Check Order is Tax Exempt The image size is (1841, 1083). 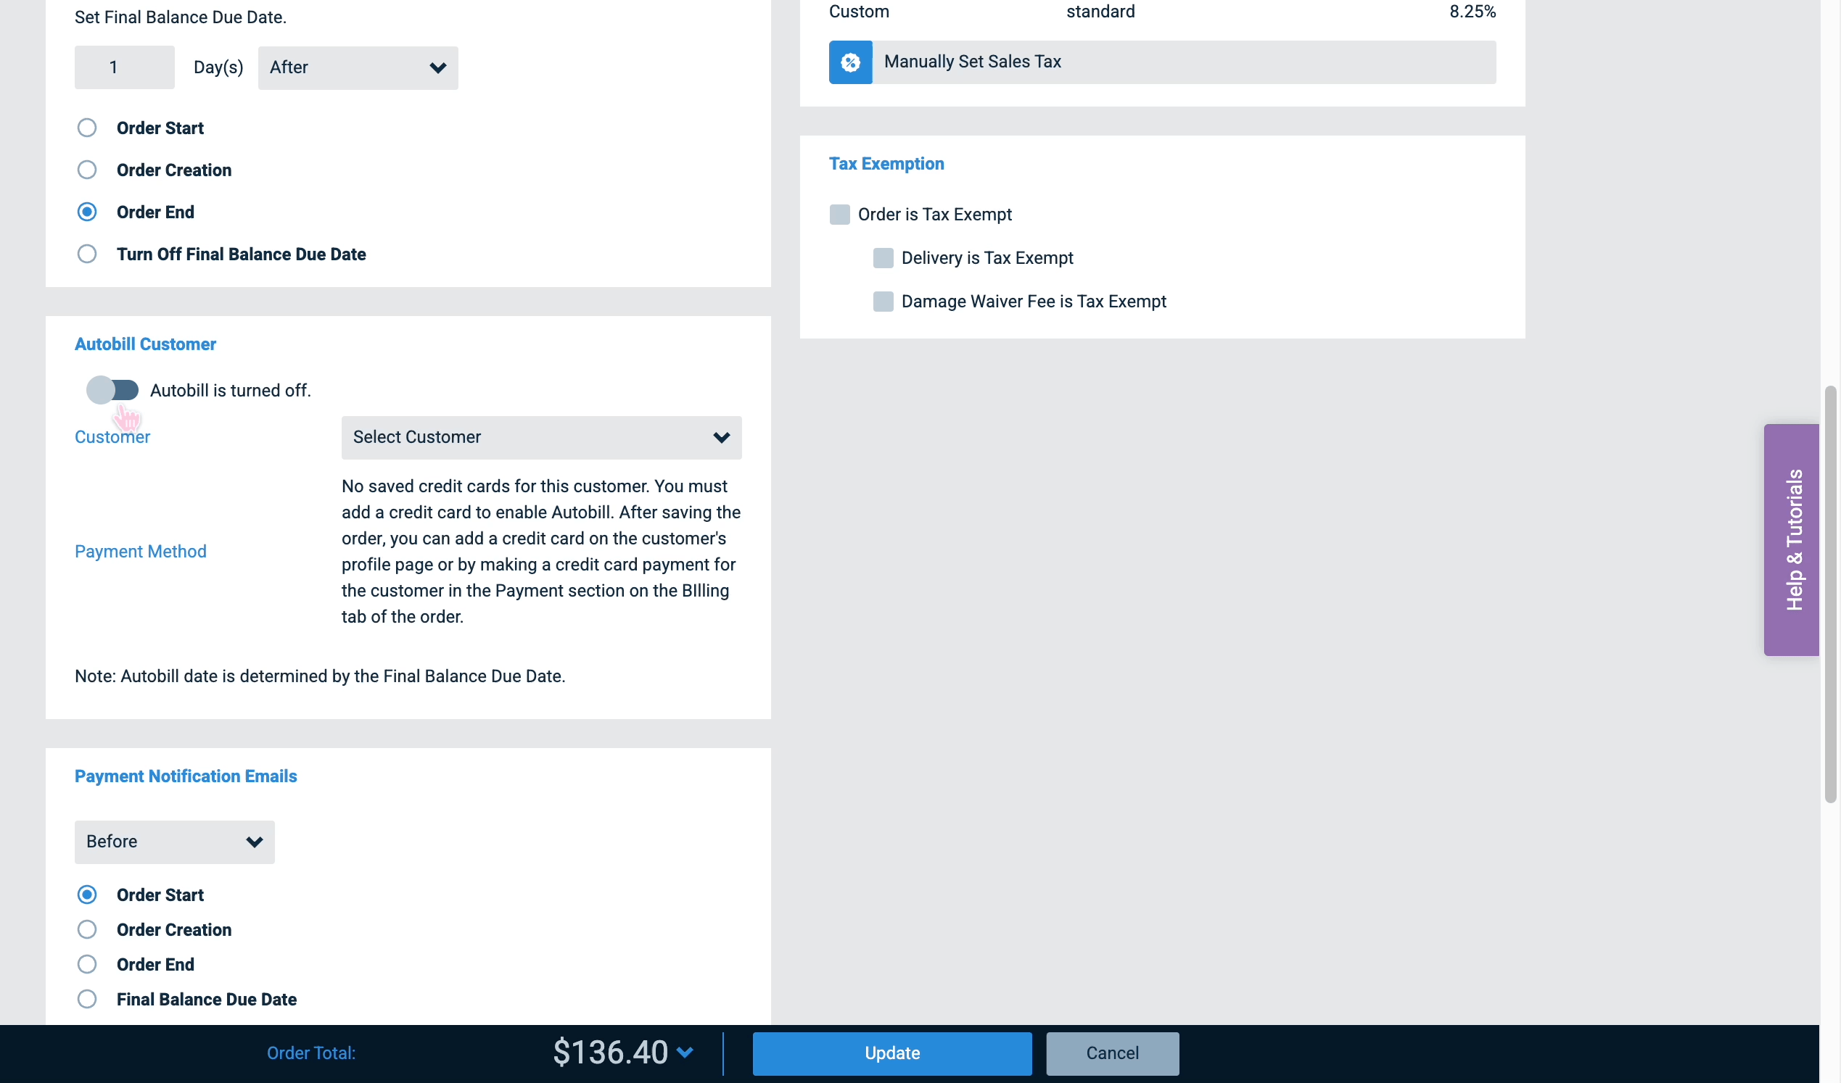click(x=839, y=215)
